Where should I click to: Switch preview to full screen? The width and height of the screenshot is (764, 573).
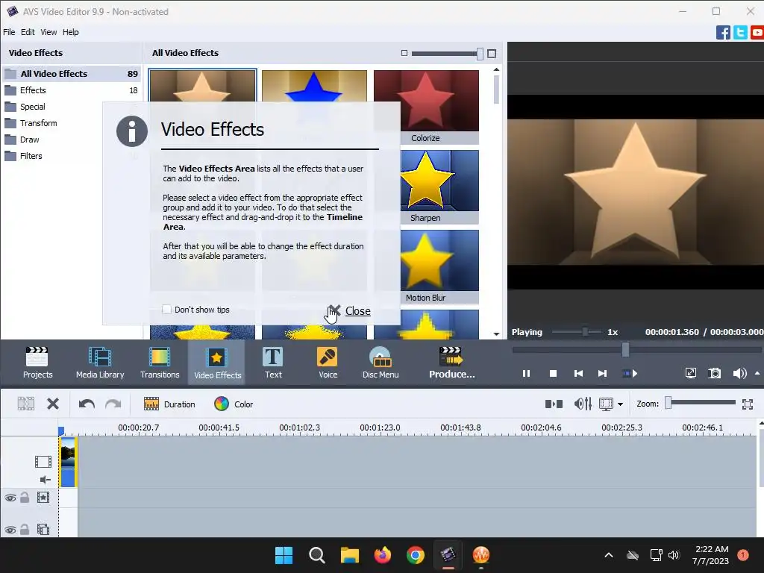pyautogui.click(x=690, y=374)
